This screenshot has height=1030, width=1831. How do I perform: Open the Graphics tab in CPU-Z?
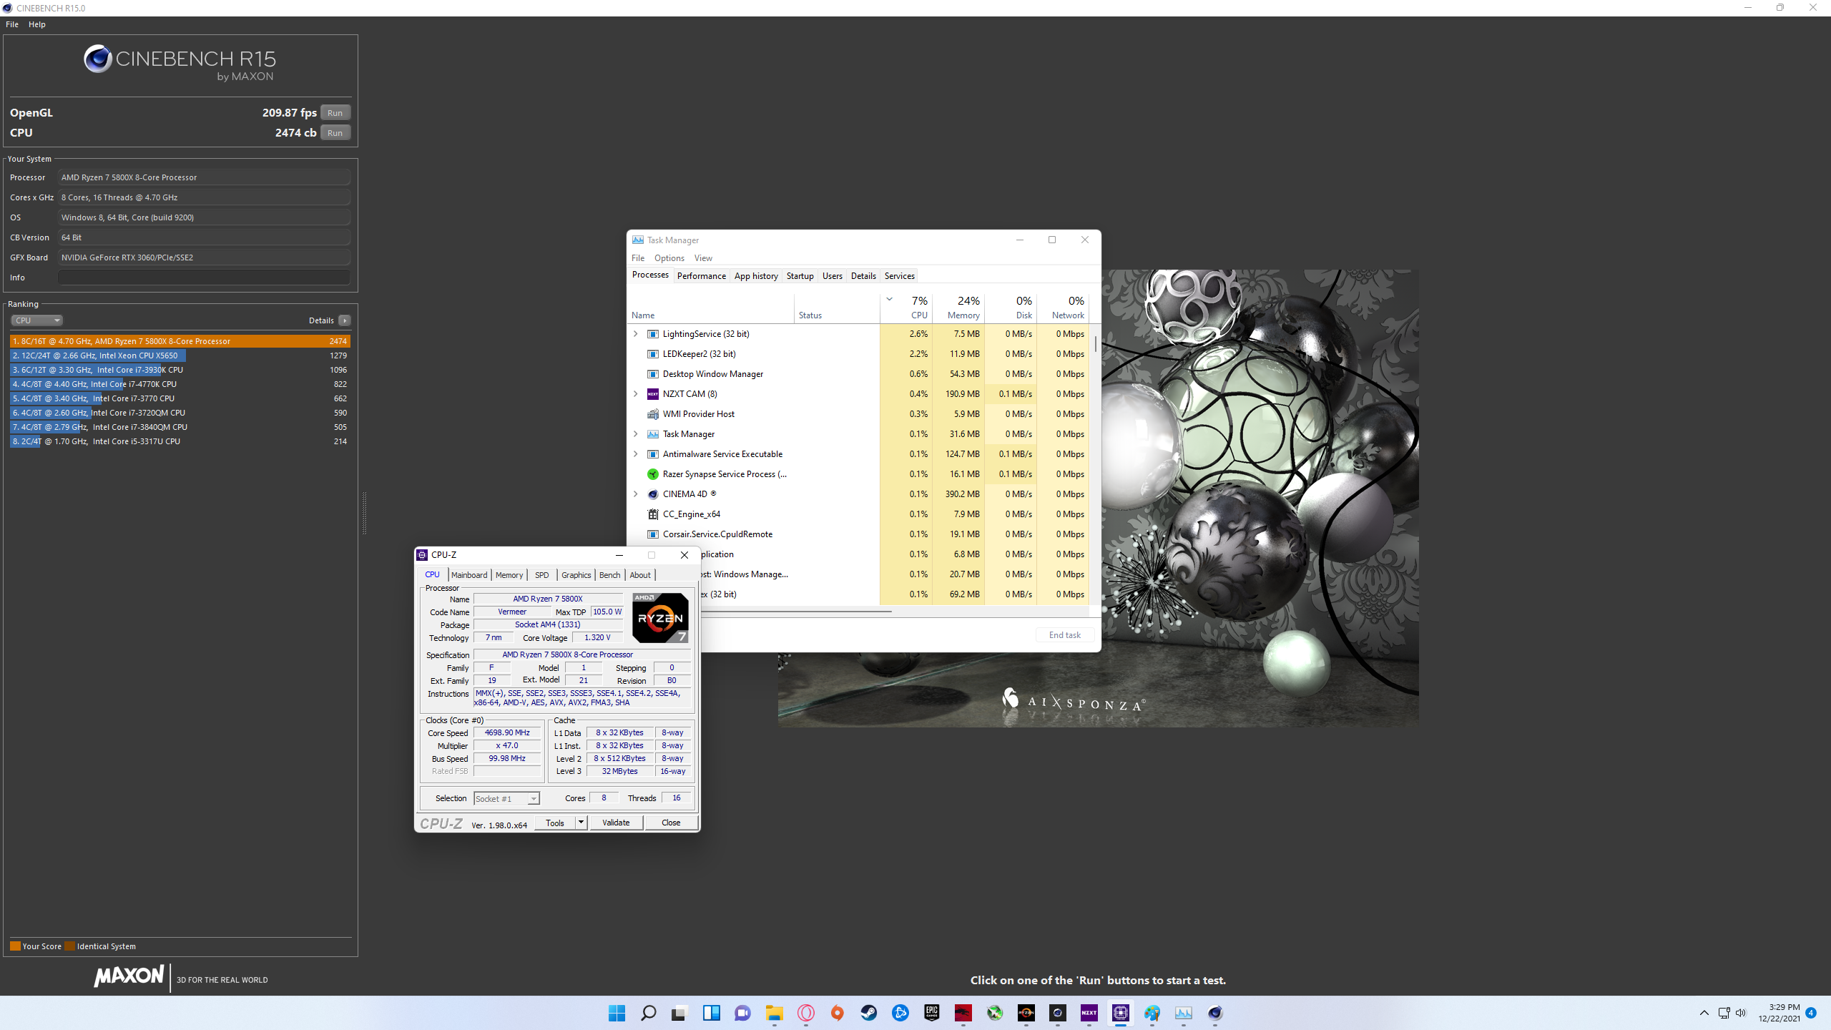click(x=576, y=575)
